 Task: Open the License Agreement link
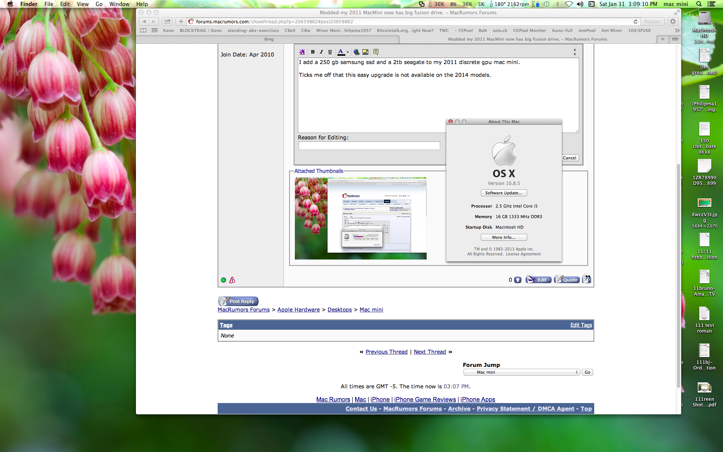(x=523, y=254)
